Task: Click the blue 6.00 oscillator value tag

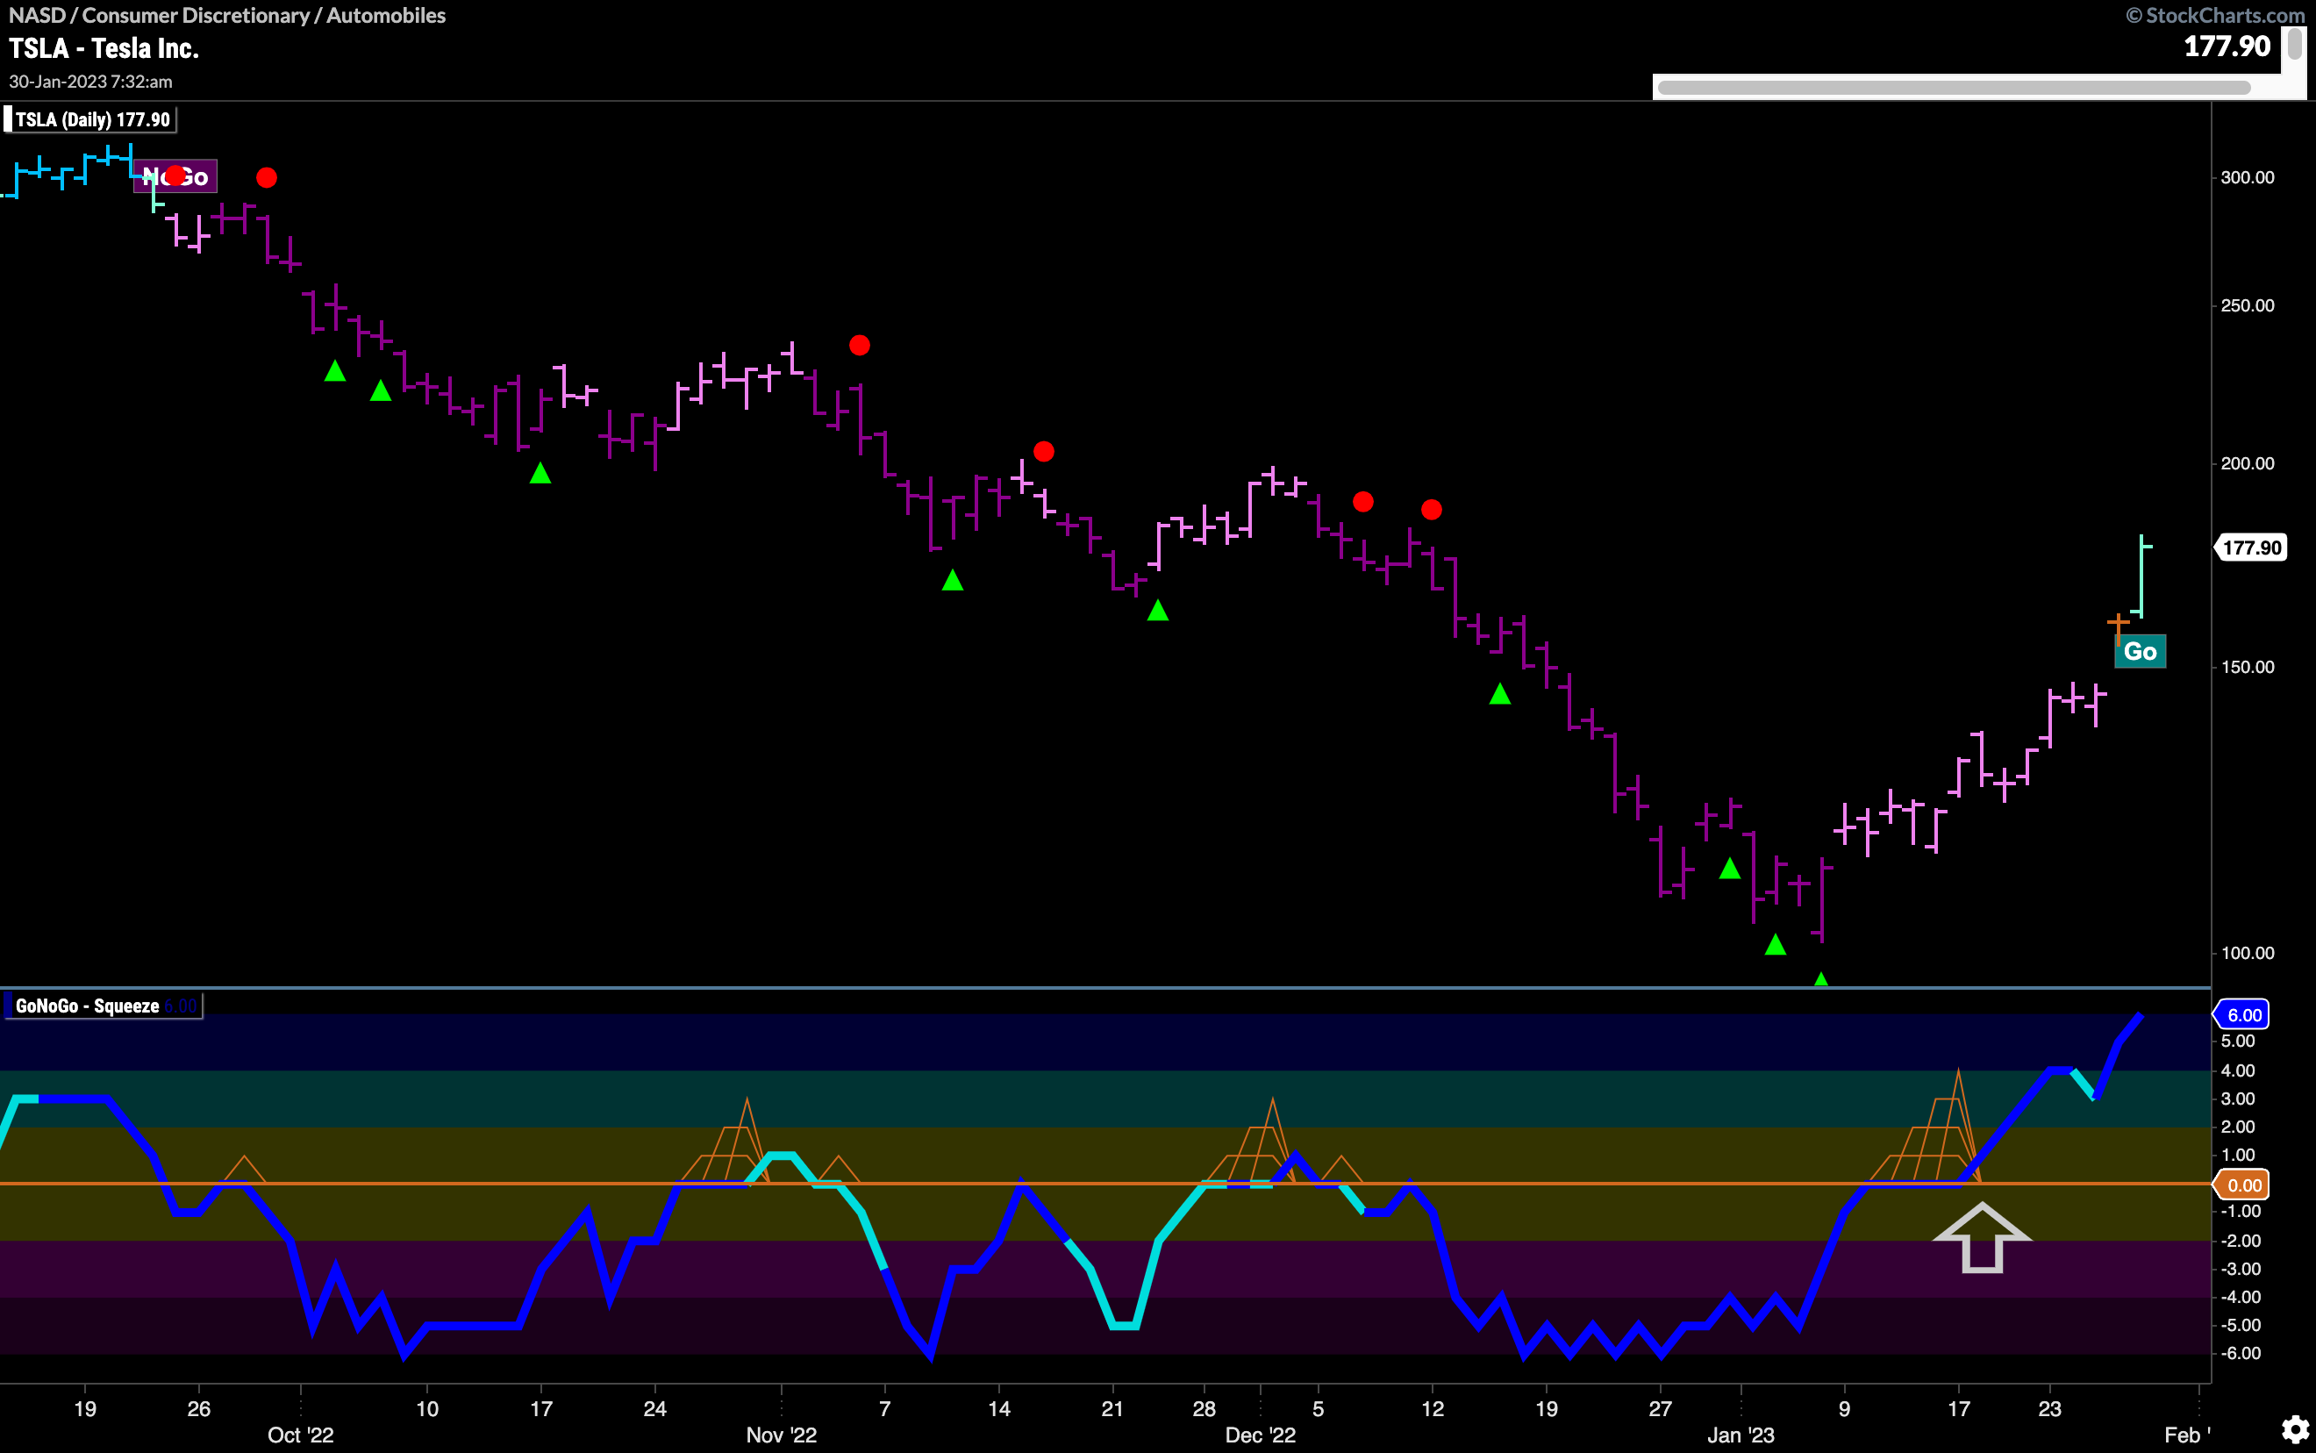Action: pyautogui.click(x=2243, y=1015)
